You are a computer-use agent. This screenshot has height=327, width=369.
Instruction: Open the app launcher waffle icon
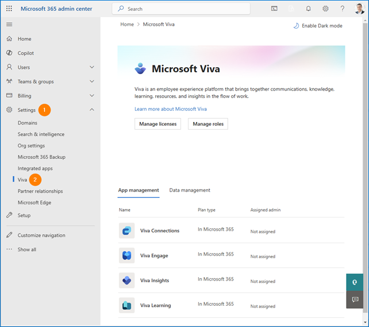pos(9,9)
